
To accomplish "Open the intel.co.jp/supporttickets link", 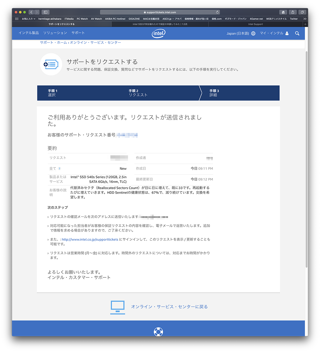I will click(x=90, y=240).
